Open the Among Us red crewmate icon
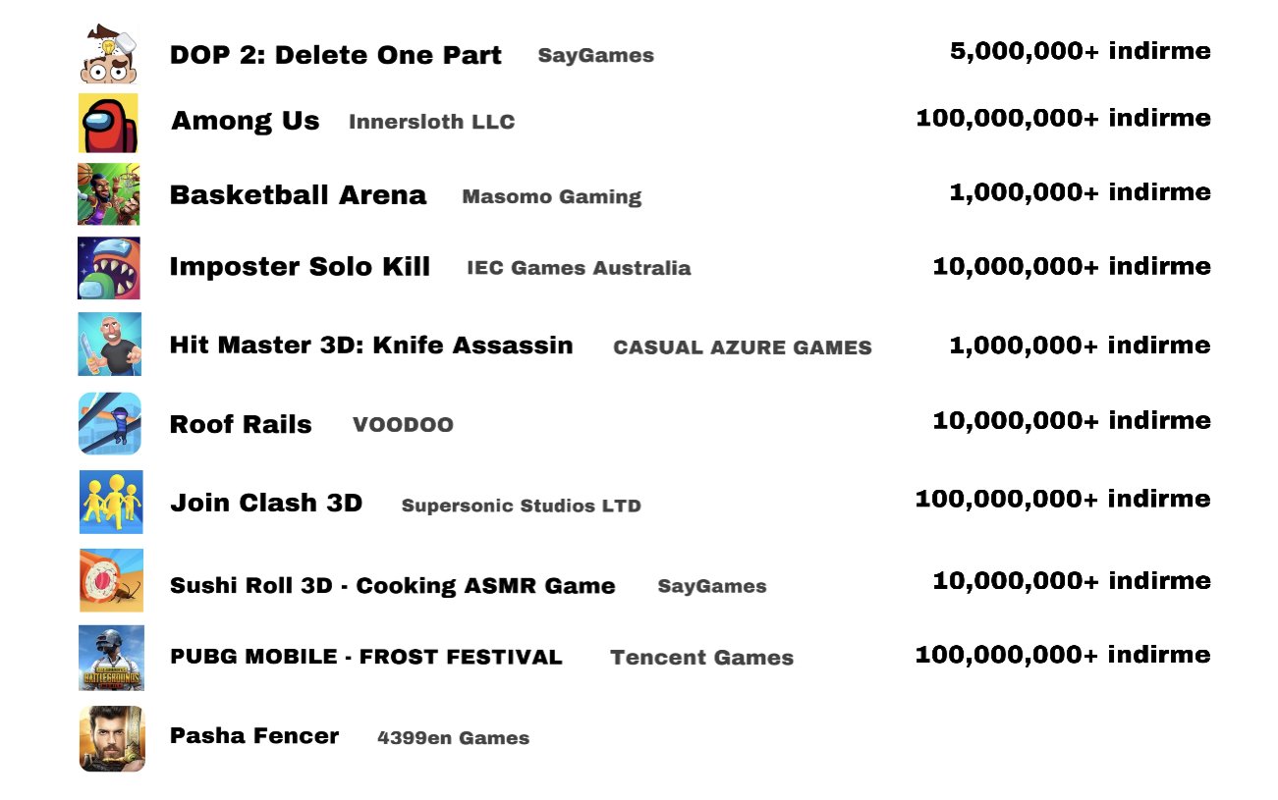The image size is (1278, 800). tap(109, 123)
